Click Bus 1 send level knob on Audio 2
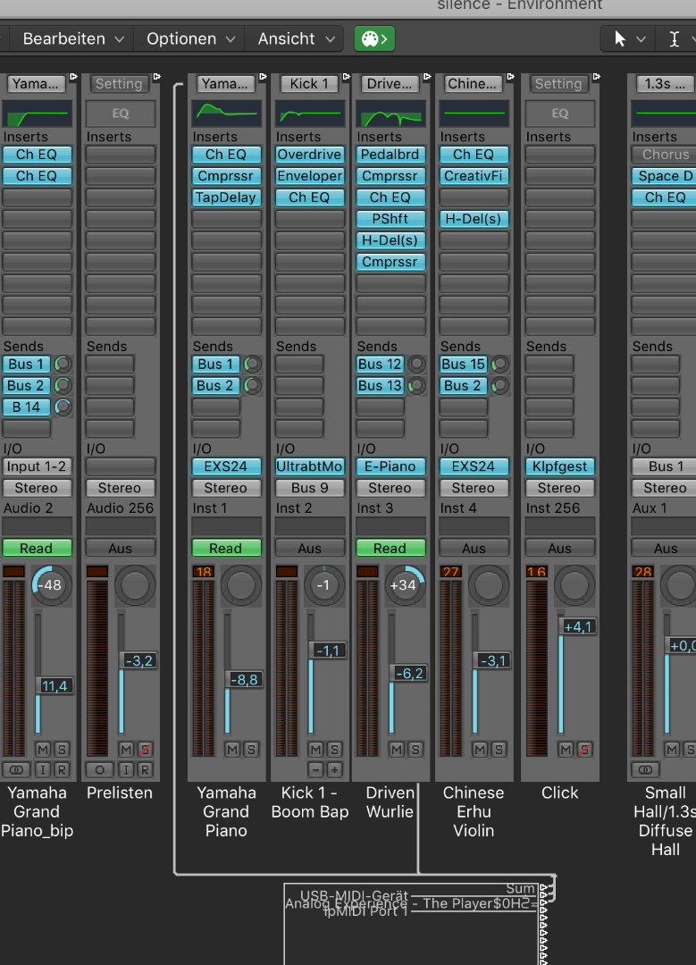The height and width of the screenshot is (965, 696). point(63,365)
